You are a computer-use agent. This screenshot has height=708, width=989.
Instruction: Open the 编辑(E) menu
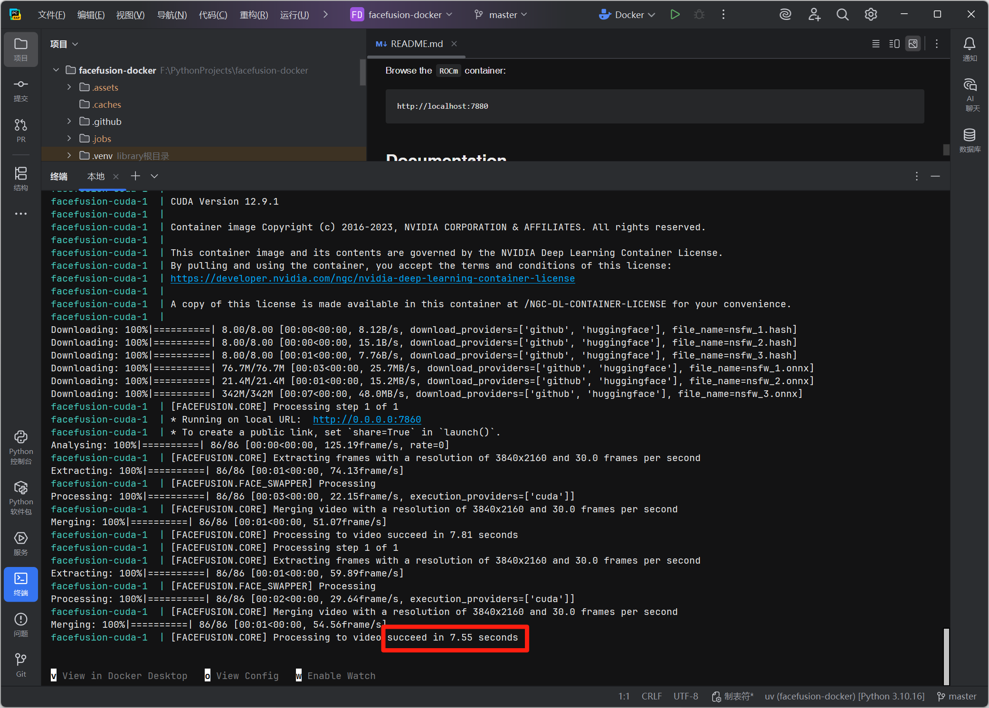tap(91, 15)
